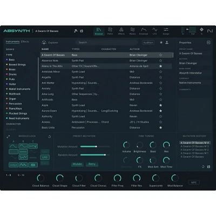
Task: Unfavorite Aliens In The Attic star
Action: (x=160, y=66)
